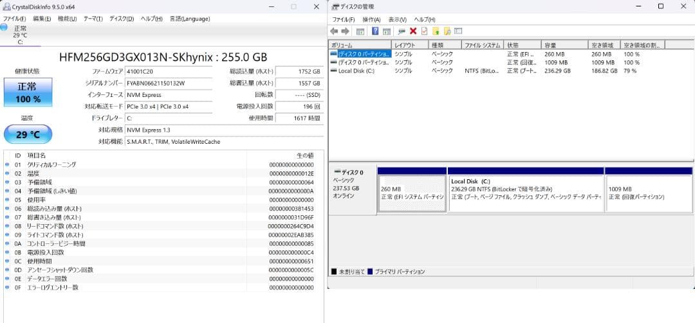Click the view settings icon at toolbar end
The width and height of the screenshot is (695, 323).
pyautogui.click(x=458, y=31)
